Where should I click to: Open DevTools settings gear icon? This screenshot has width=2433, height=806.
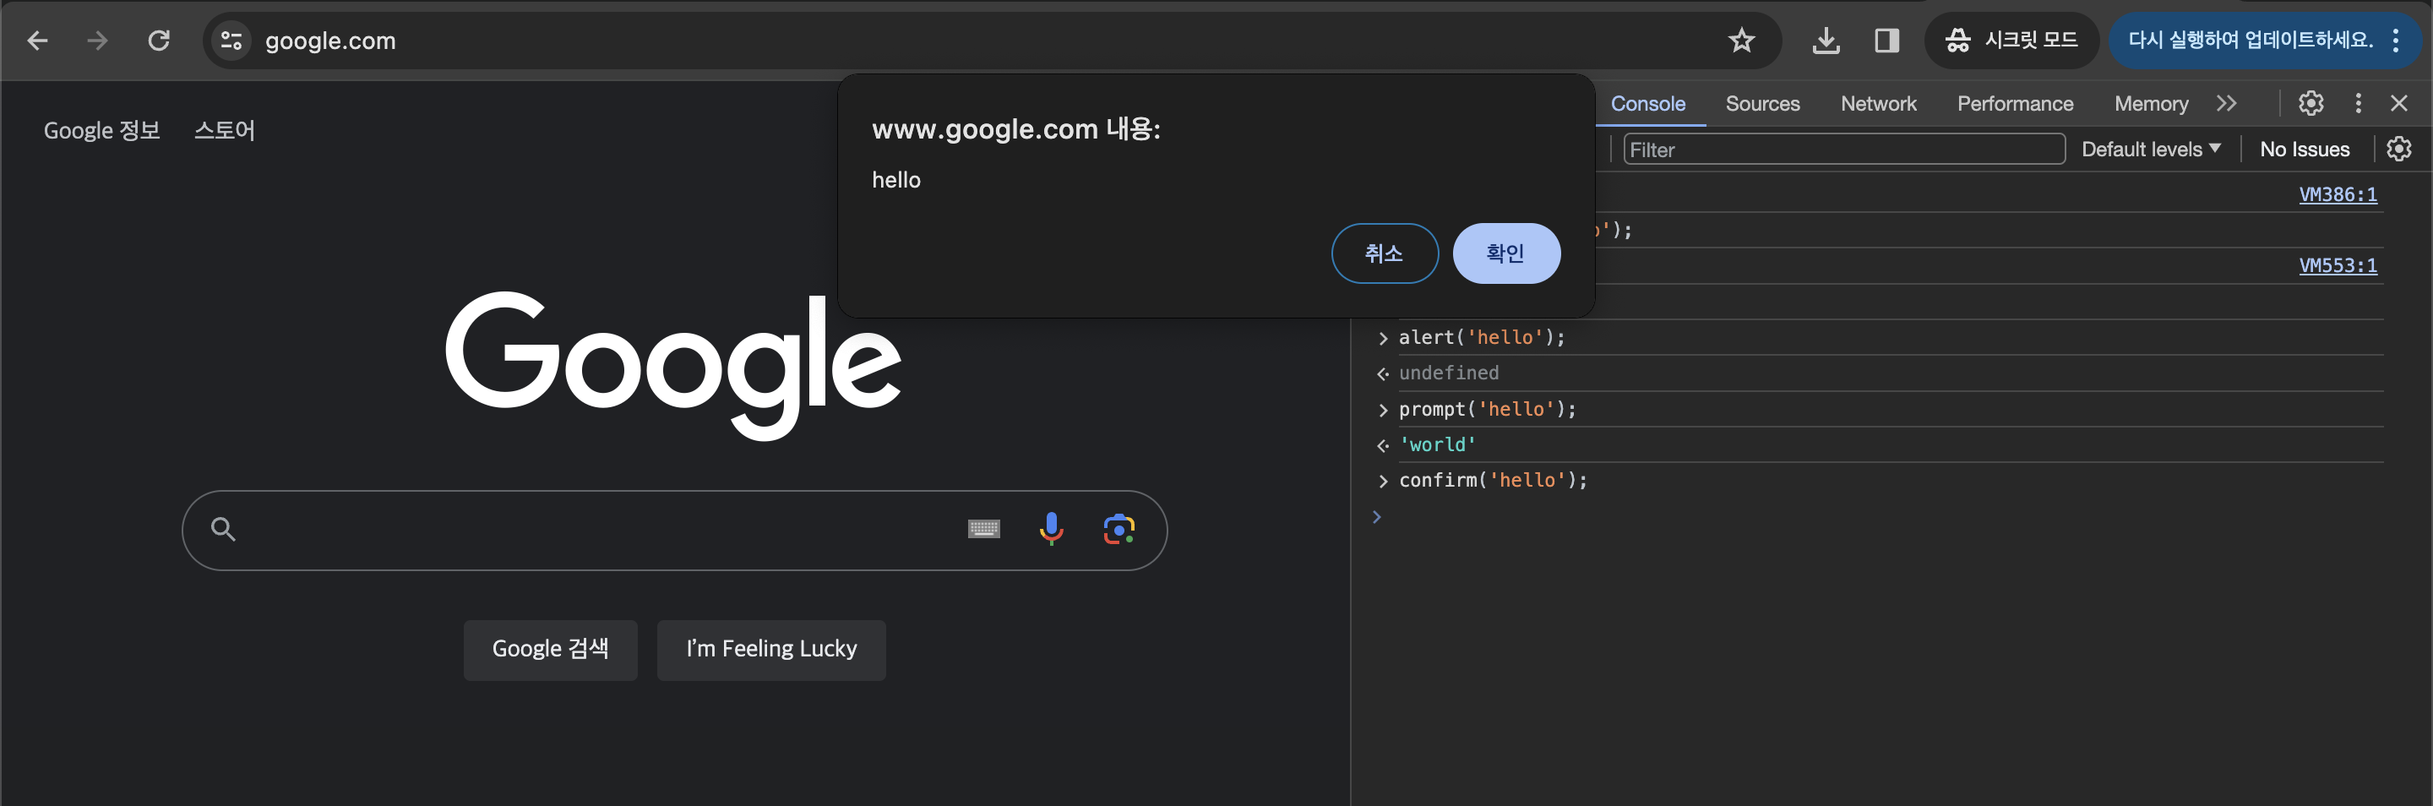coord(2311,103)
